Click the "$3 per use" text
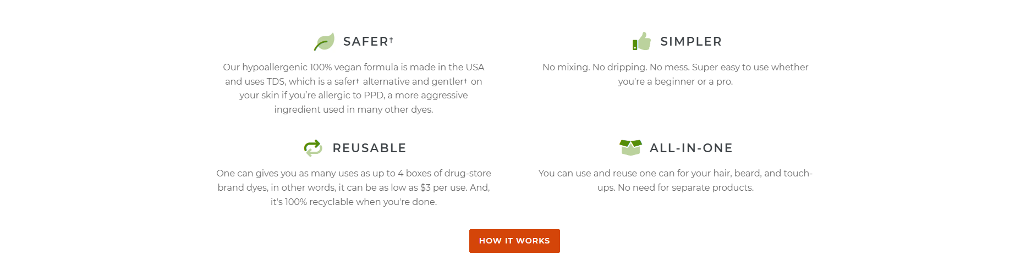This screenshot has width=1026, height=277. point(443,187)
